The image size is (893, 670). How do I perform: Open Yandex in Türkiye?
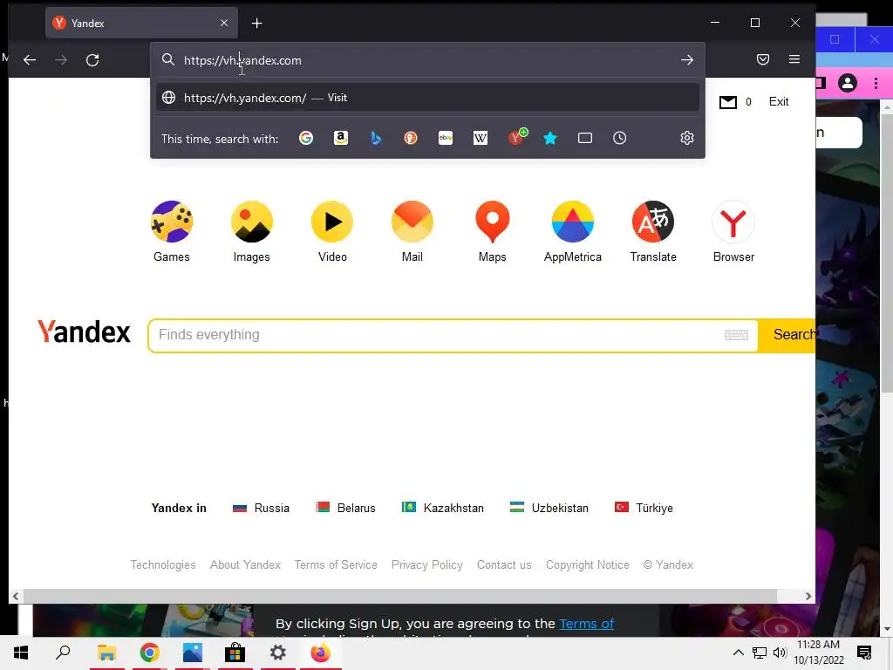[644, 508]
